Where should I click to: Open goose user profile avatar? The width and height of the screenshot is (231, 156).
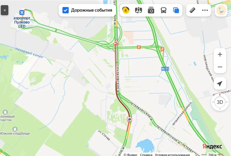coord(221,10)
